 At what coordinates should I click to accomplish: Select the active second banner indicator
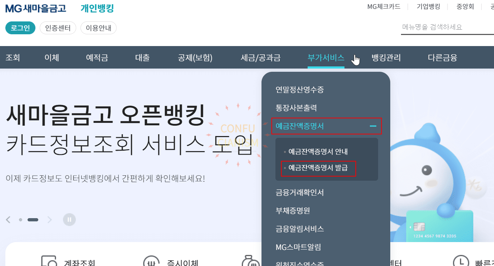click(x=33, y=220)
